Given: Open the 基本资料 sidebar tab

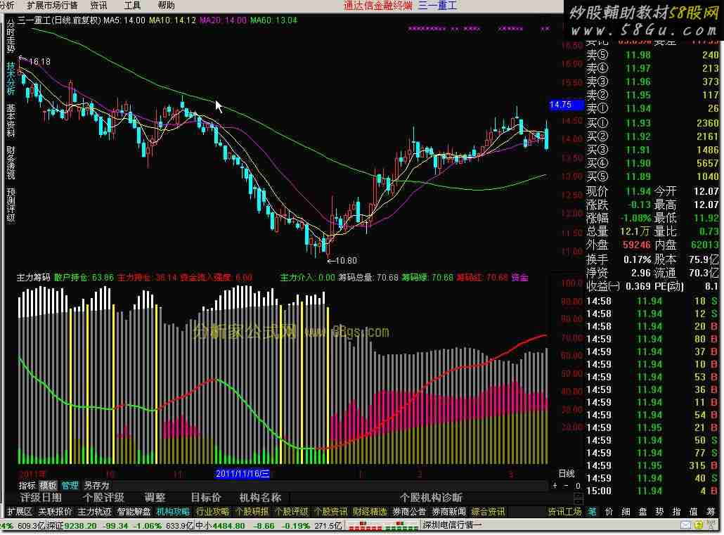Looking at the screenshot, I should [x=11, y=121].
